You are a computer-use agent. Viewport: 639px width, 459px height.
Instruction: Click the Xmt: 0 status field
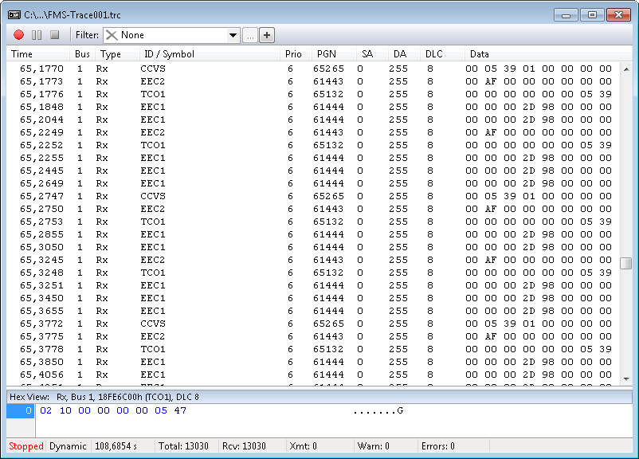coord(319,446)
